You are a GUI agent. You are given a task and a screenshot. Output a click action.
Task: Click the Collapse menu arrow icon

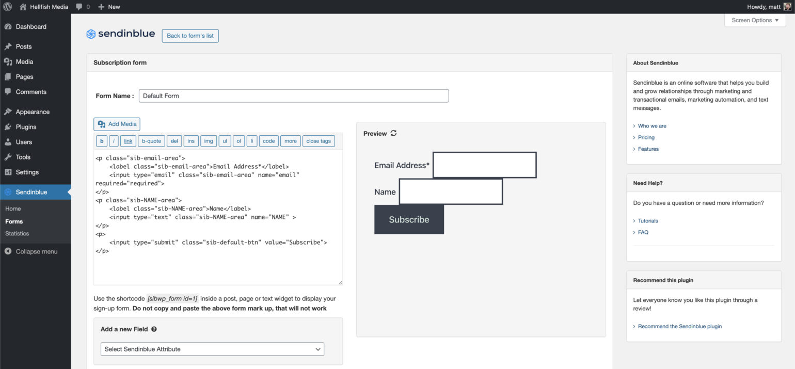tap(8, 251)
